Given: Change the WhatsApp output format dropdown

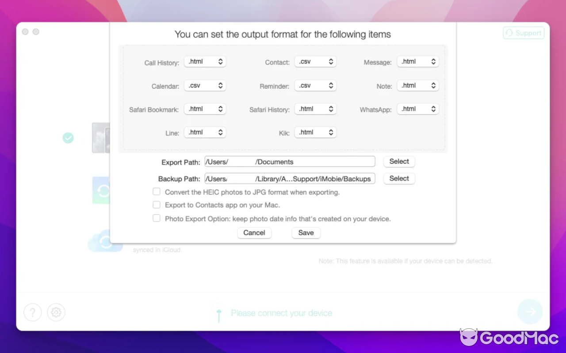Looking at the screenshot, I should tap(417, 109).
